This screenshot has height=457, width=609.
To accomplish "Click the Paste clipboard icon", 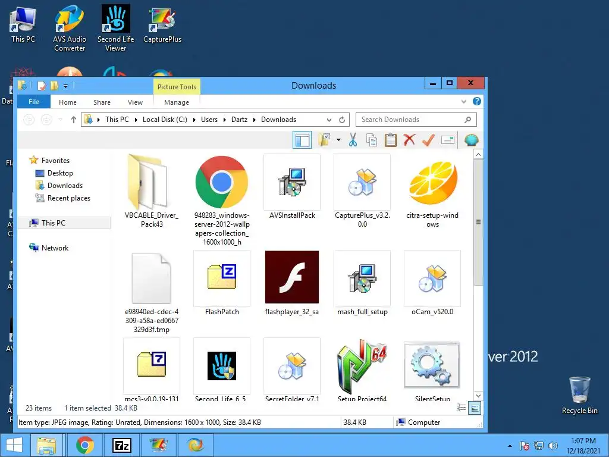I will pyautogui.click(x=390, y=140).
